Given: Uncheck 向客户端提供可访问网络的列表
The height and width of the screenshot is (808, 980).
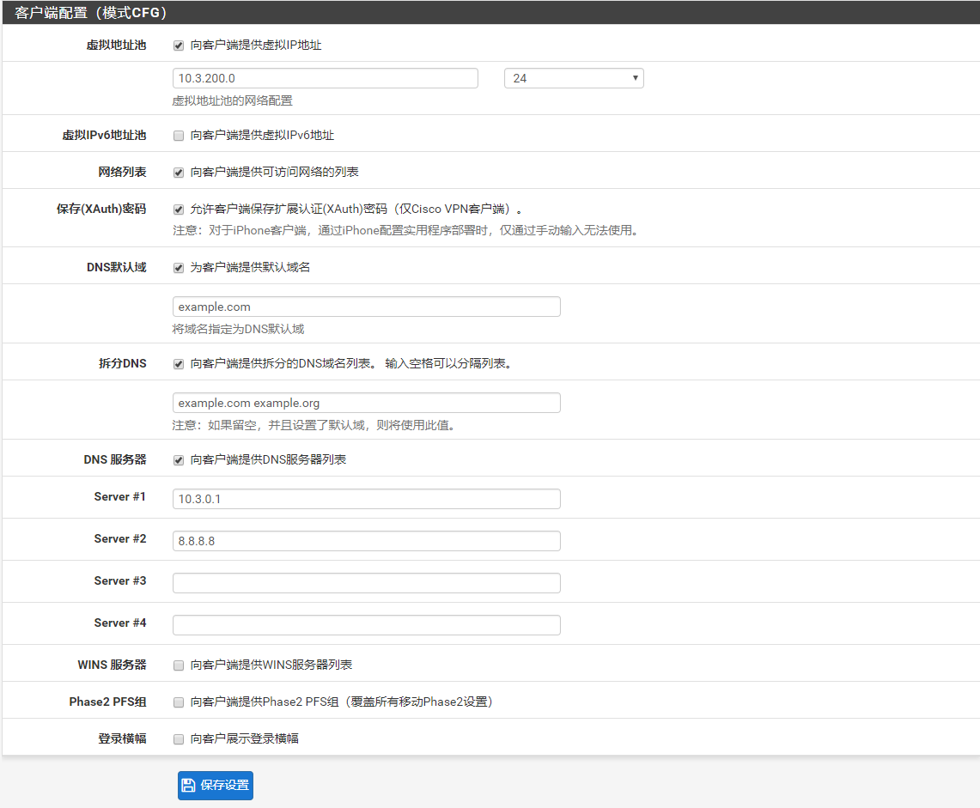Looking at the screenshot, I should coord(179,171).
